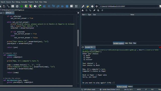Sort by the Size column header

pyautogui.click(x=95, y=15)
